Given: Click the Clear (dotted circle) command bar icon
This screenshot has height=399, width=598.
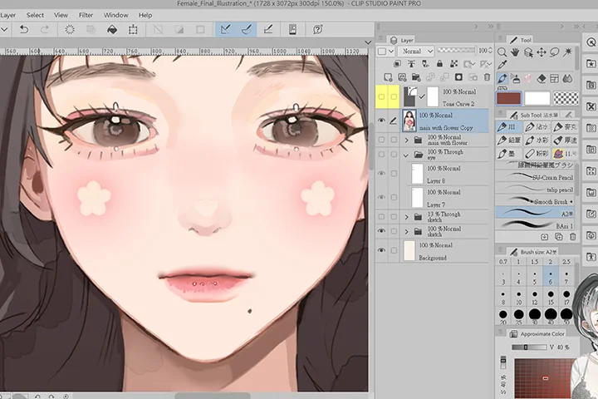Looking at the screenshot, I should click(70, 29).
